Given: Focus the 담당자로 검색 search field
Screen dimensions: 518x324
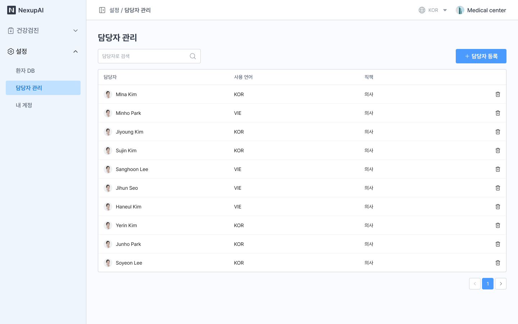Looking at the screenshot, I should 144,56.
